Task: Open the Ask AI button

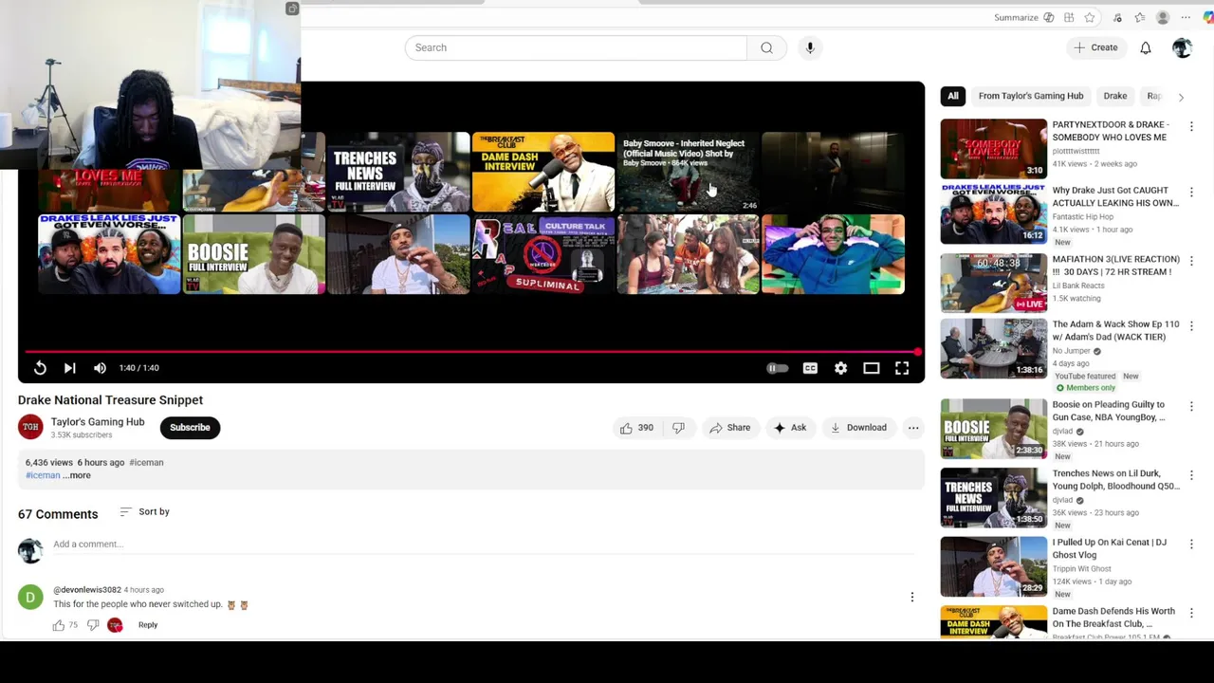Action: (790, 428)
